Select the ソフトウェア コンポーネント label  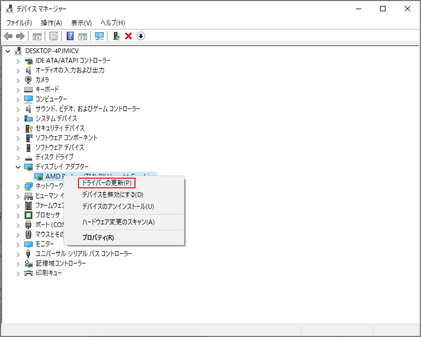point(66,138)
